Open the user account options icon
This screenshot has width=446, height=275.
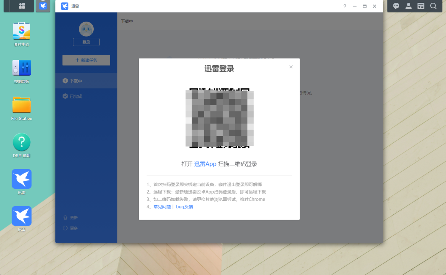coord(408,6)
